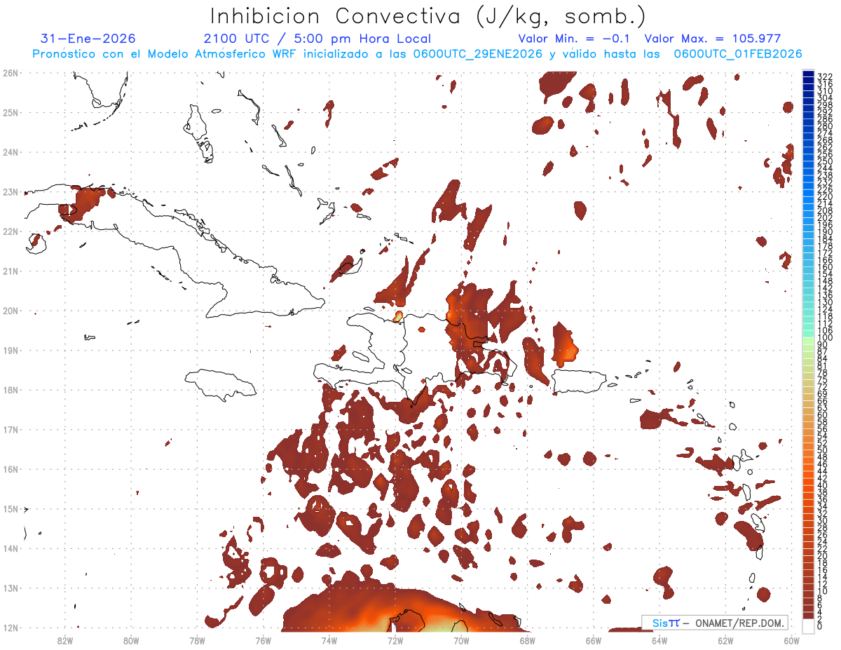Click the colorbar value label "202"
Image resolution: width=841 pixels, height=650 pixels.
825,218
